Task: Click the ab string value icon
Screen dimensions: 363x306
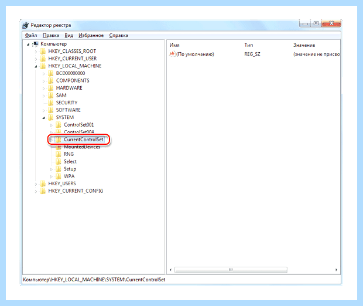Action: tap(172, 54)
